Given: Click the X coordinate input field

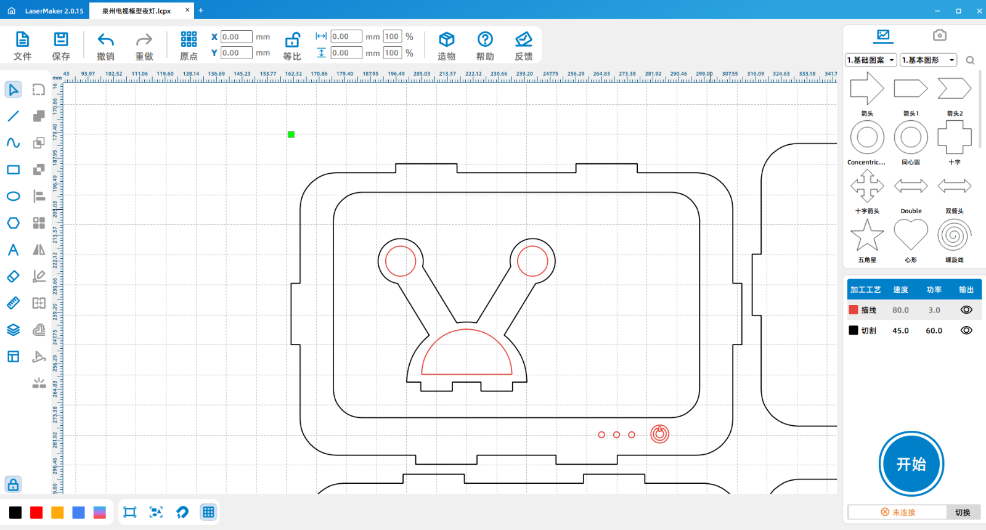Looking at the screenshot, I should coord(236,37).
